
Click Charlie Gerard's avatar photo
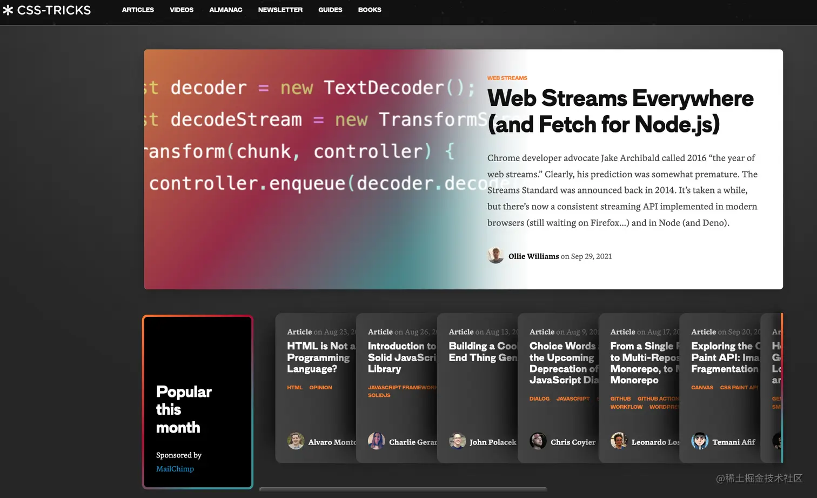click(x=376, y=441)
